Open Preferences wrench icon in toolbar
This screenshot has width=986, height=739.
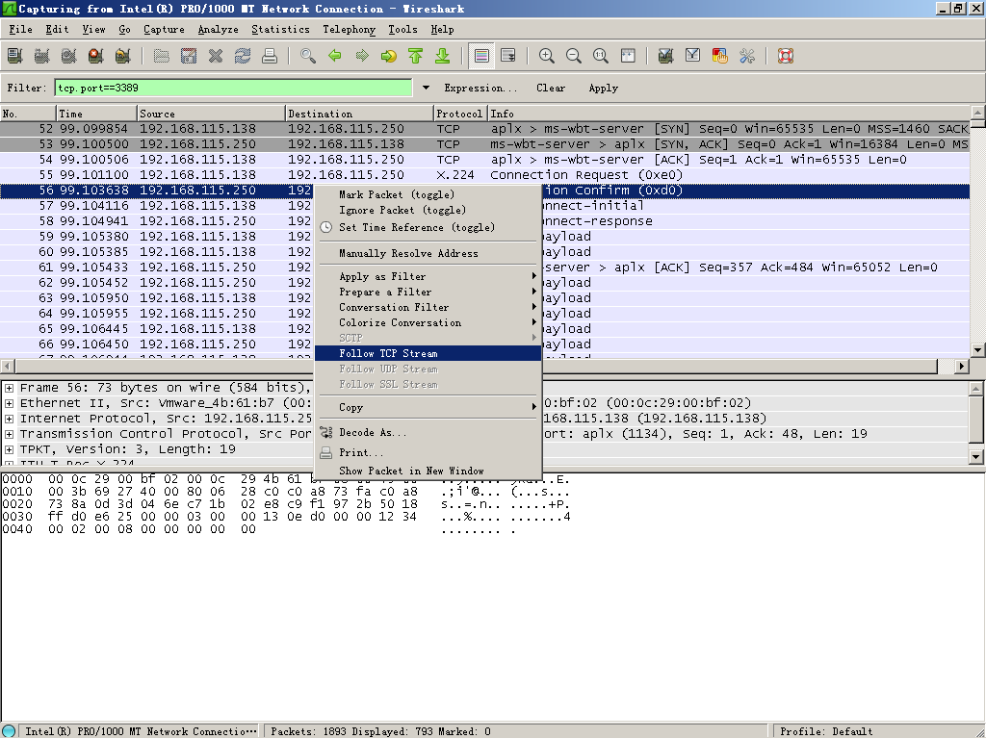point(746,56)
